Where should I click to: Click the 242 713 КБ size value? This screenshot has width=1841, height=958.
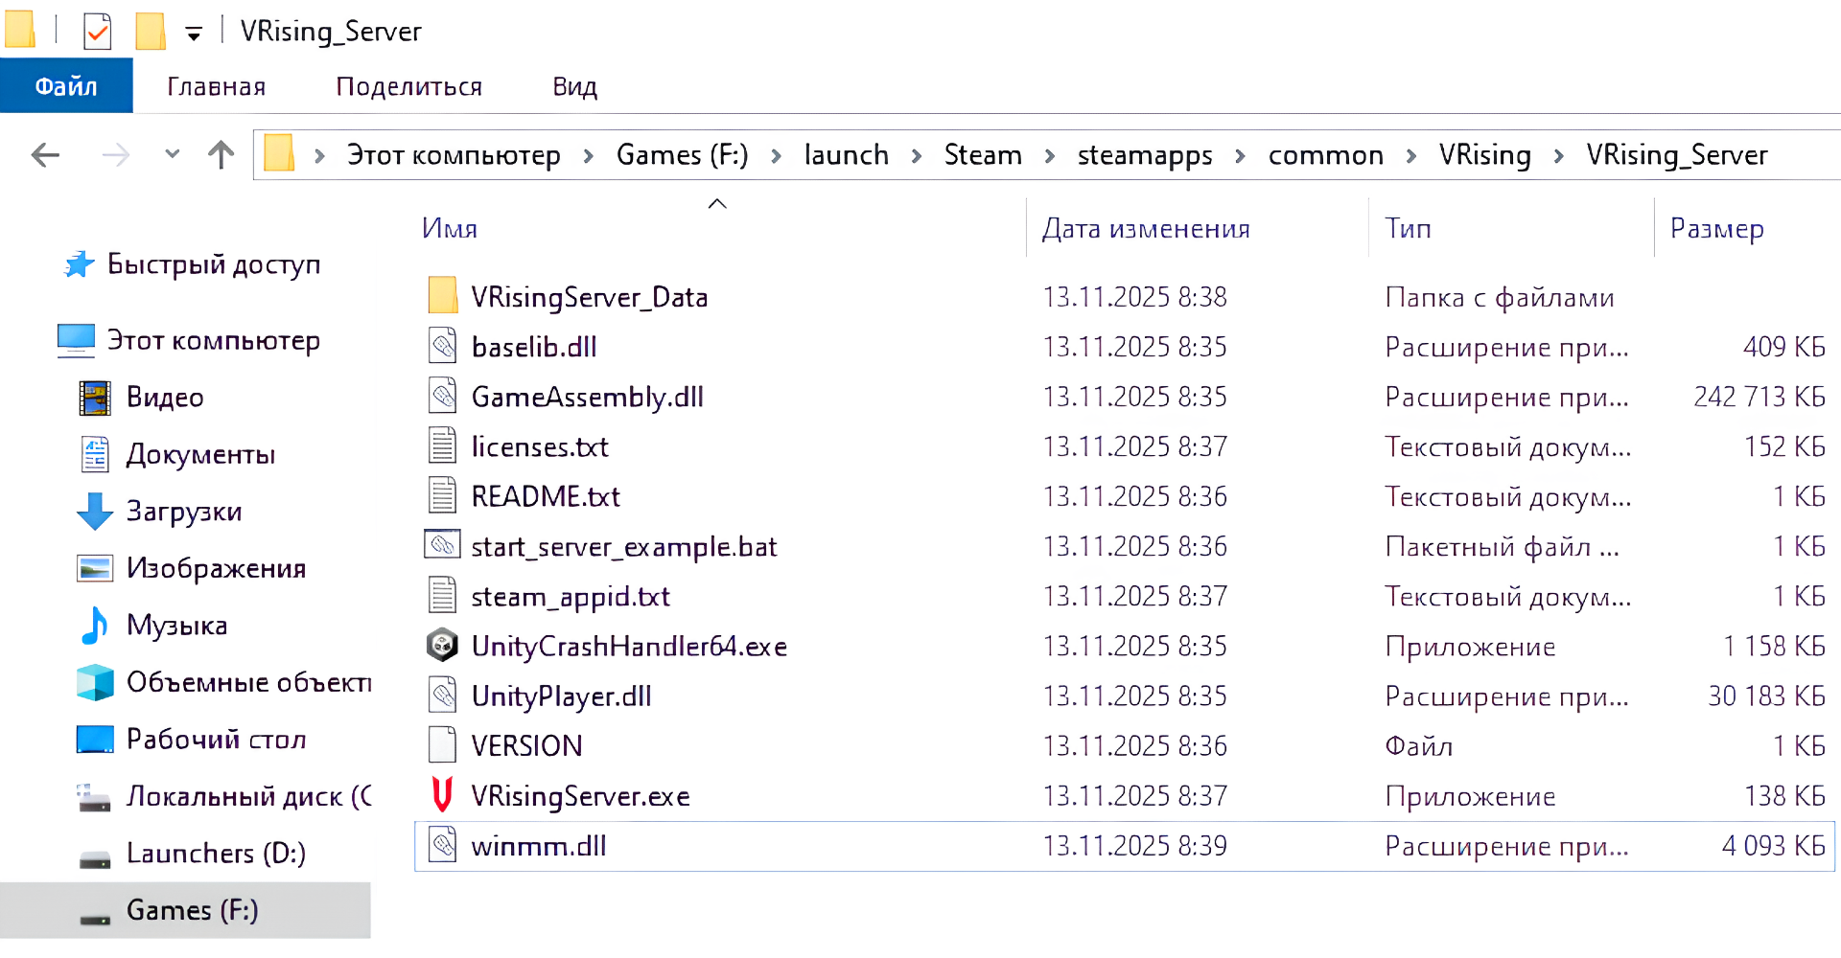(1759, 397)
